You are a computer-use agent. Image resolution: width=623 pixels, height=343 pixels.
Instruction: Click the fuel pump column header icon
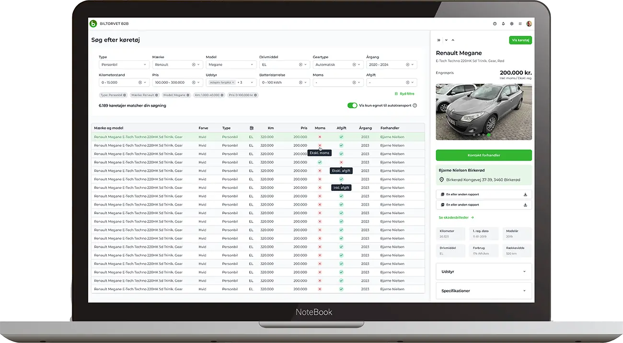(251, 128)
